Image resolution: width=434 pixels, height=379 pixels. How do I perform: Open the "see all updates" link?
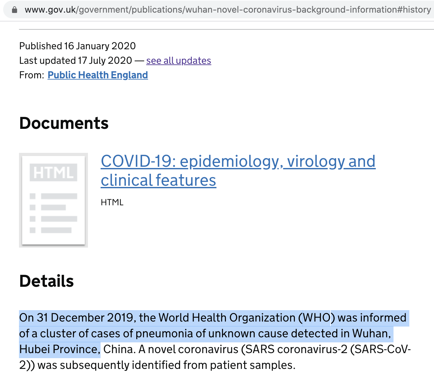[x=178, y=60]
